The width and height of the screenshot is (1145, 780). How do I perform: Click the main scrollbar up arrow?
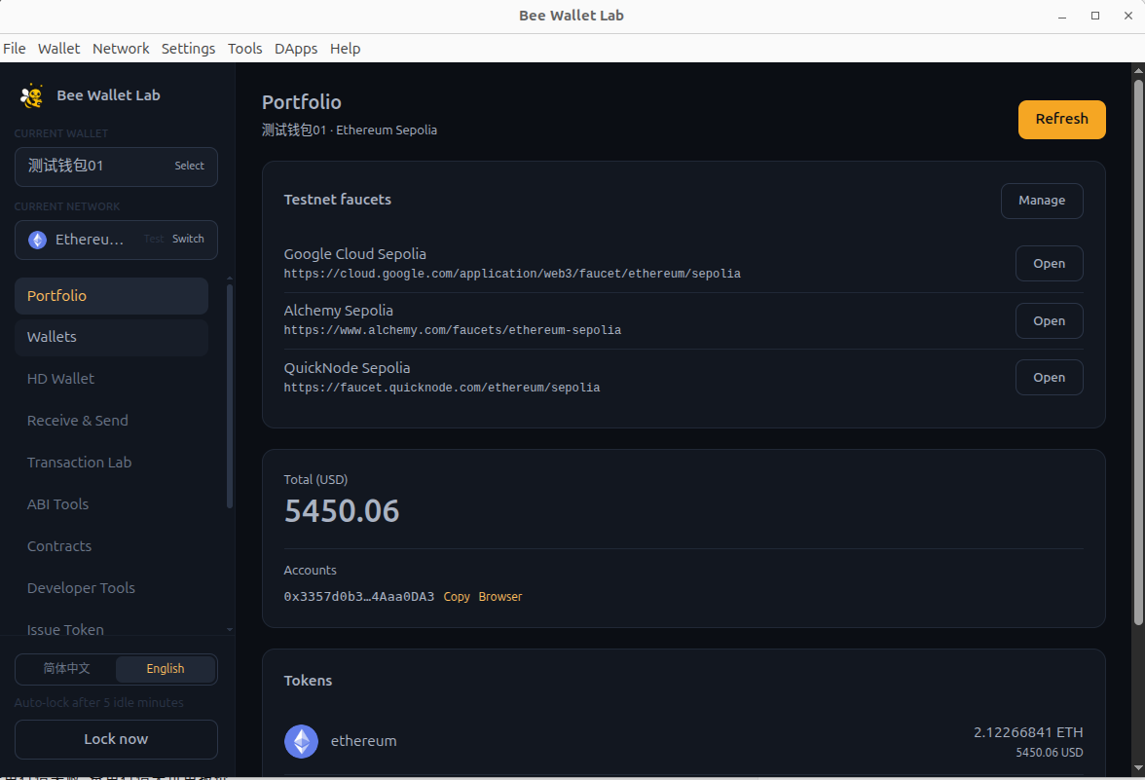pos(1137,70)
